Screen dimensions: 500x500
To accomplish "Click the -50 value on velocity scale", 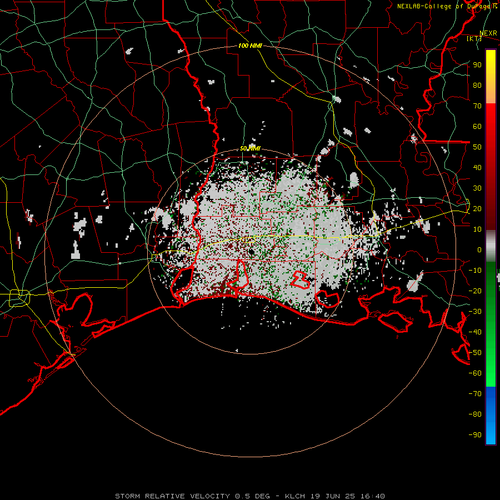I will 475,353.
